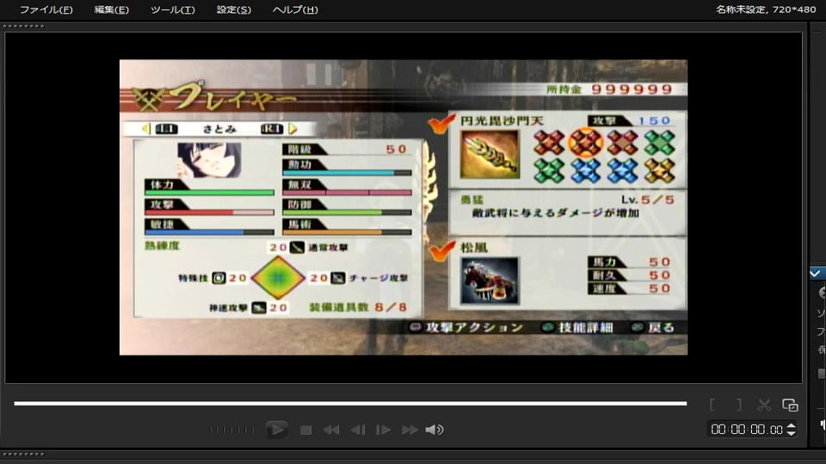The width and height of the screenshot is (826, 464).
Task: Click the dotted panel grip below the player controls
Action: pyautogui.click(x=23, y=454)
